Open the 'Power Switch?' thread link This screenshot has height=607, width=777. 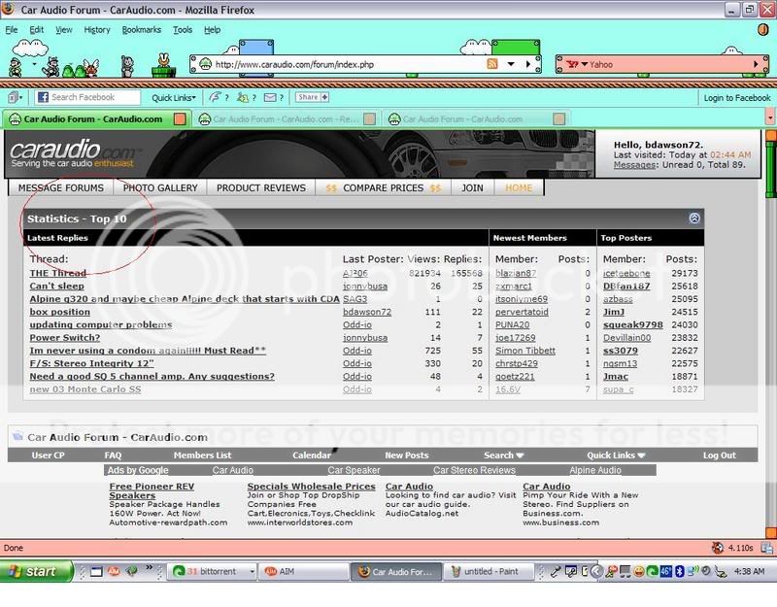click(64, 337)
